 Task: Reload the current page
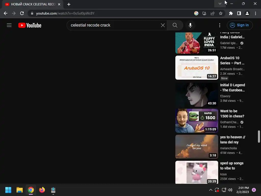click(x=22, y=13)
